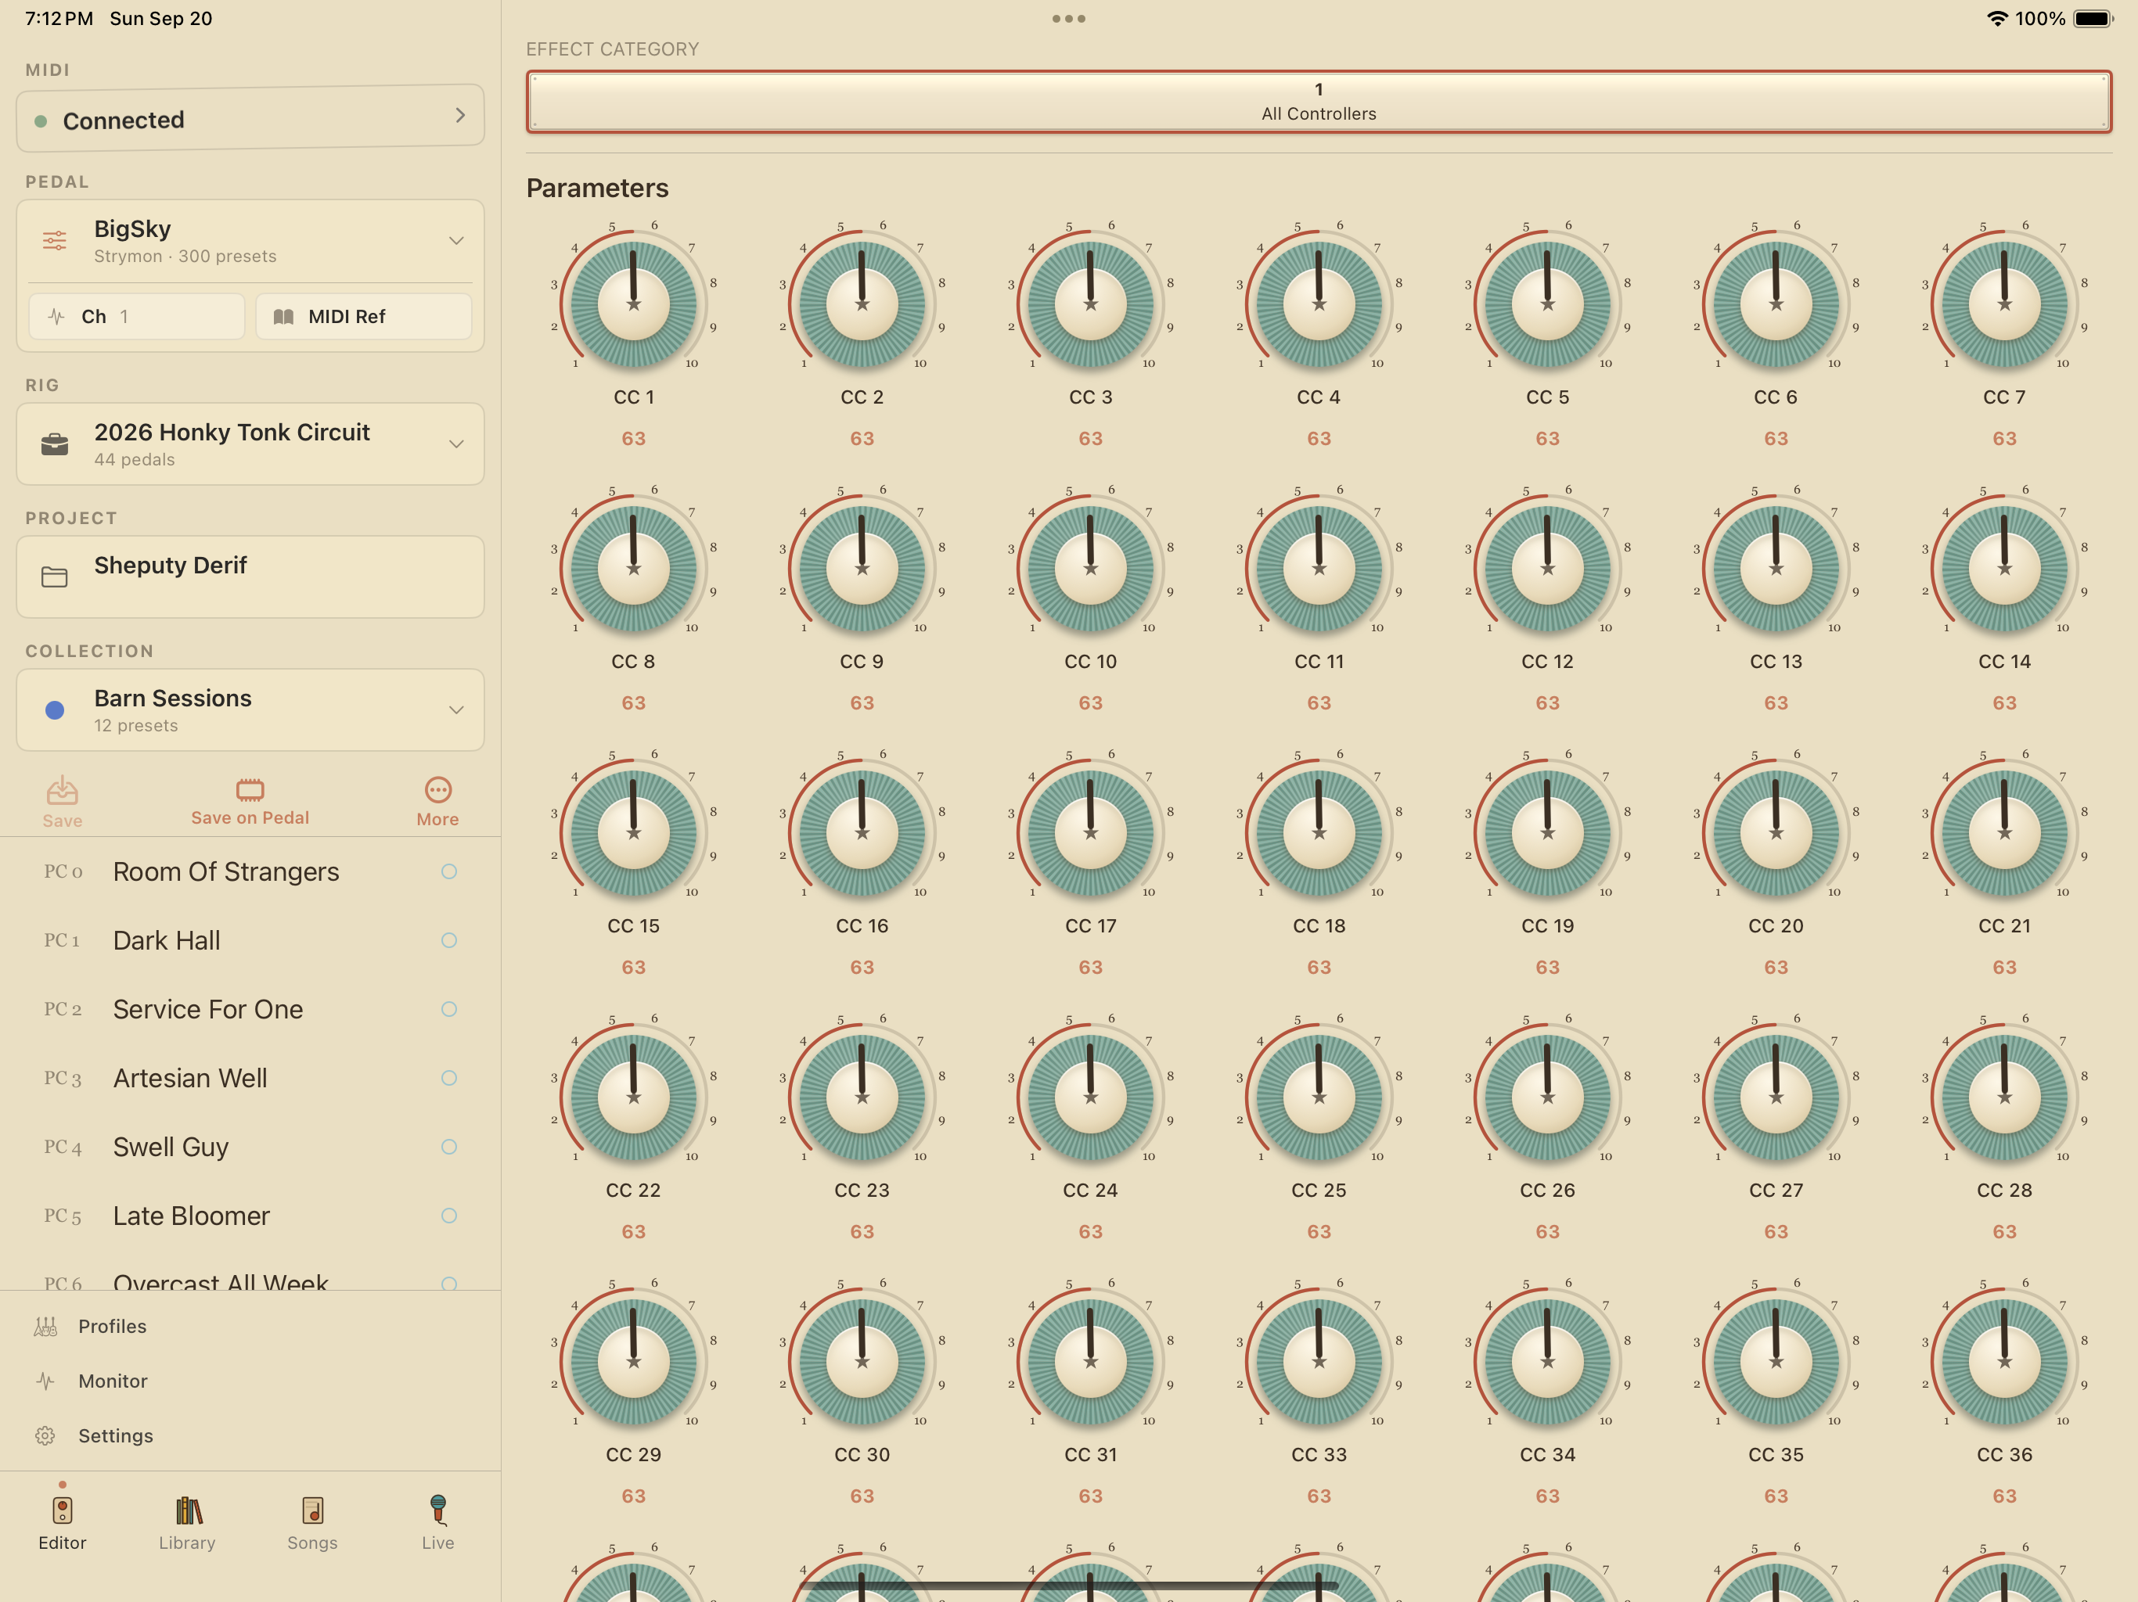Viewport: 2138px width, 1602px height.
Task: Click the CC 30 knob
Action: [862, 1361]
